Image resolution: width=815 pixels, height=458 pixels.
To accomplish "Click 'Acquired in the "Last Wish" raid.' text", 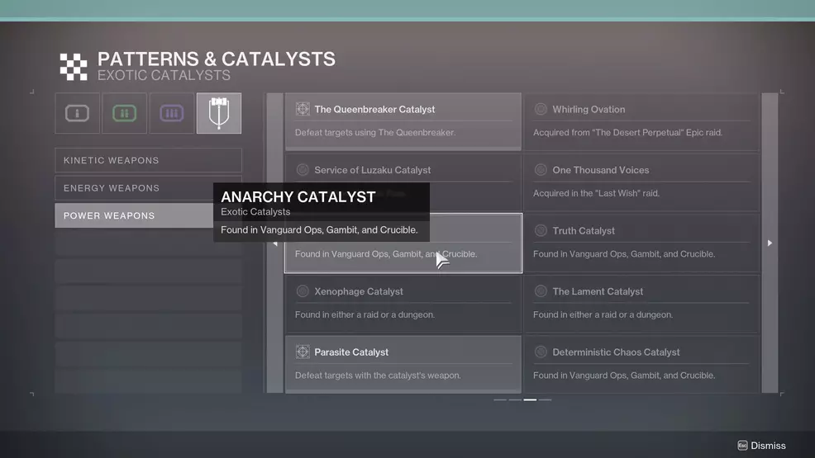I will [596, 193].
